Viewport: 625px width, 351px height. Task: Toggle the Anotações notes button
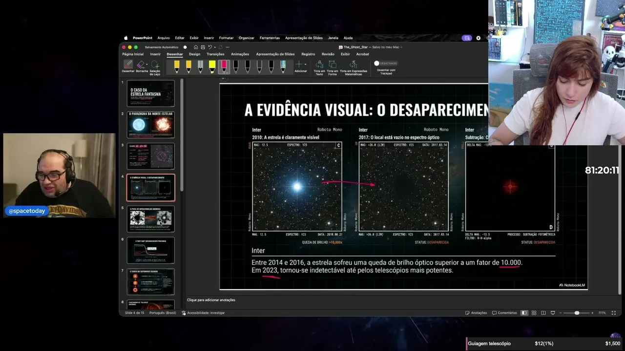point(476,312)
